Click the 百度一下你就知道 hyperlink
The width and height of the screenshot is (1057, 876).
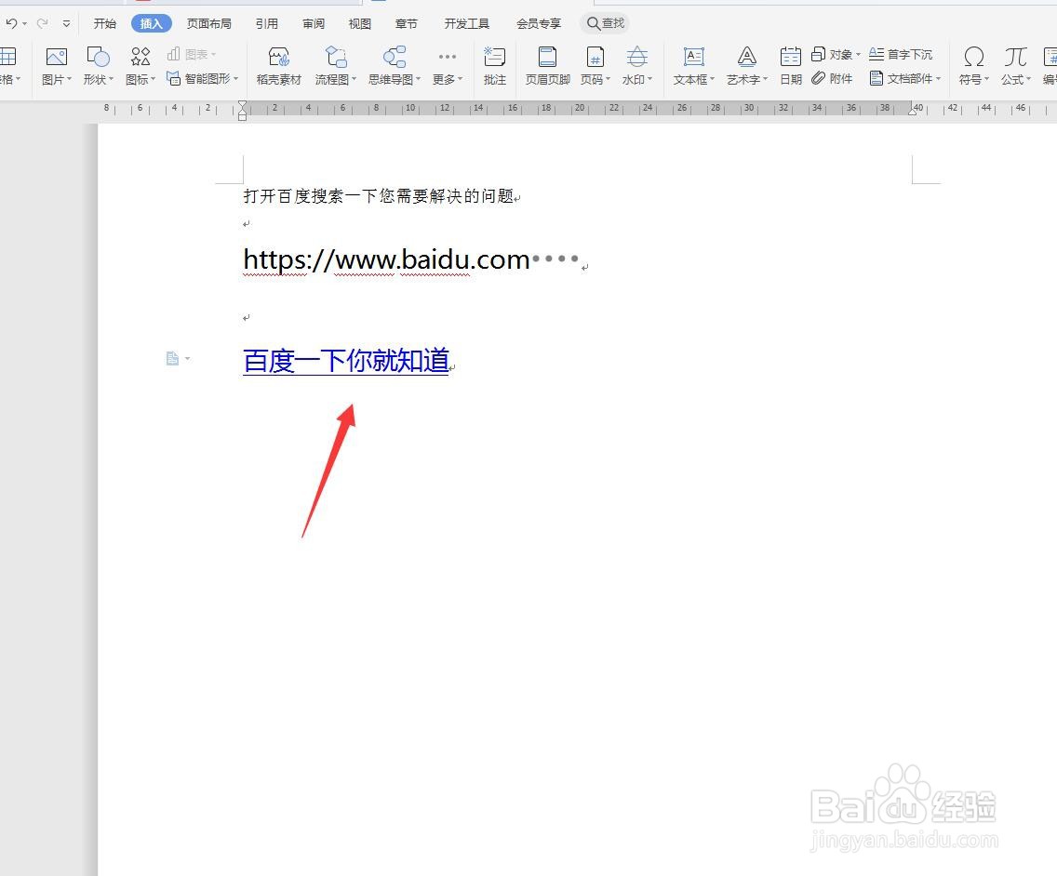[x=345, y=361]
